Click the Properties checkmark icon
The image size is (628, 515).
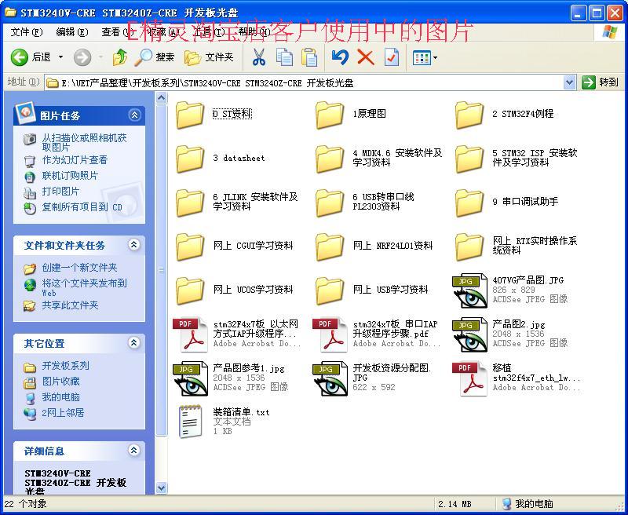pyautogui.click(x=391, y=57)
